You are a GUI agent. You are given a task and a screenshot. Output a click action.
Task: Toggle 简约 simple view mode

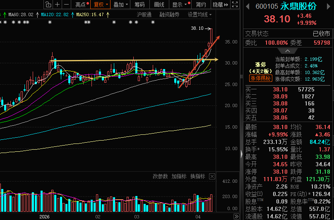pyautogui.click(x=201, y=5)
